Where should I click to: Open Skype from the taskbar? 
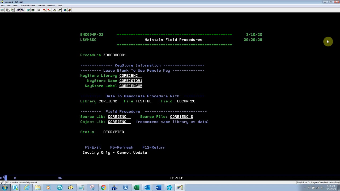pos(15,188)
